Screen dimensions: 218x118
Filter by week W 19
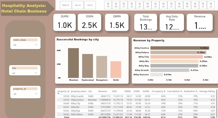[108, 5]
